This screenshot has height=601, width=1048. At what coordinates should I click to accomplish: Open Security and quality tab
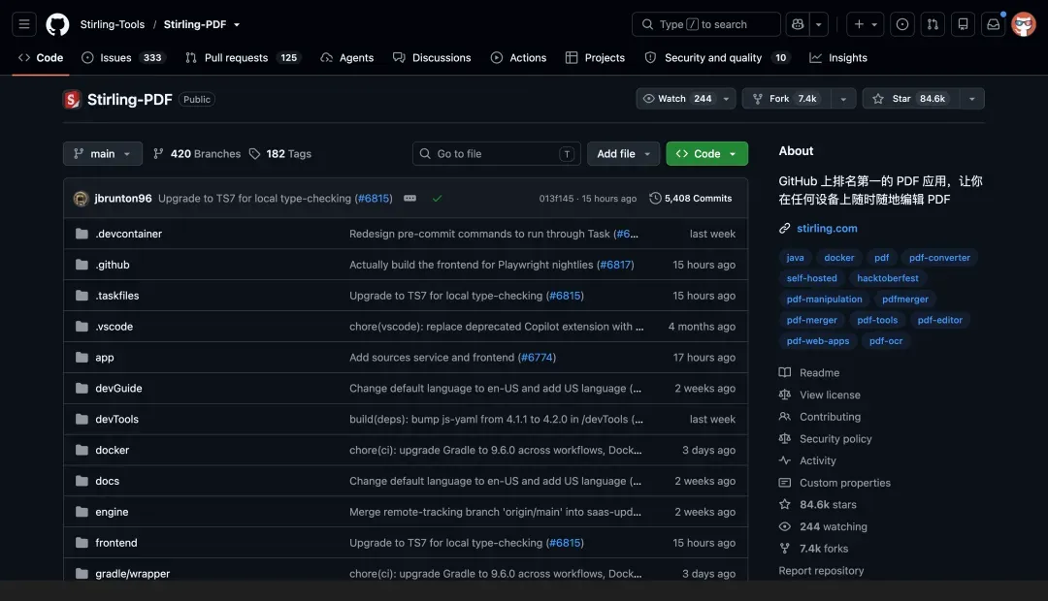coord(716,57)
